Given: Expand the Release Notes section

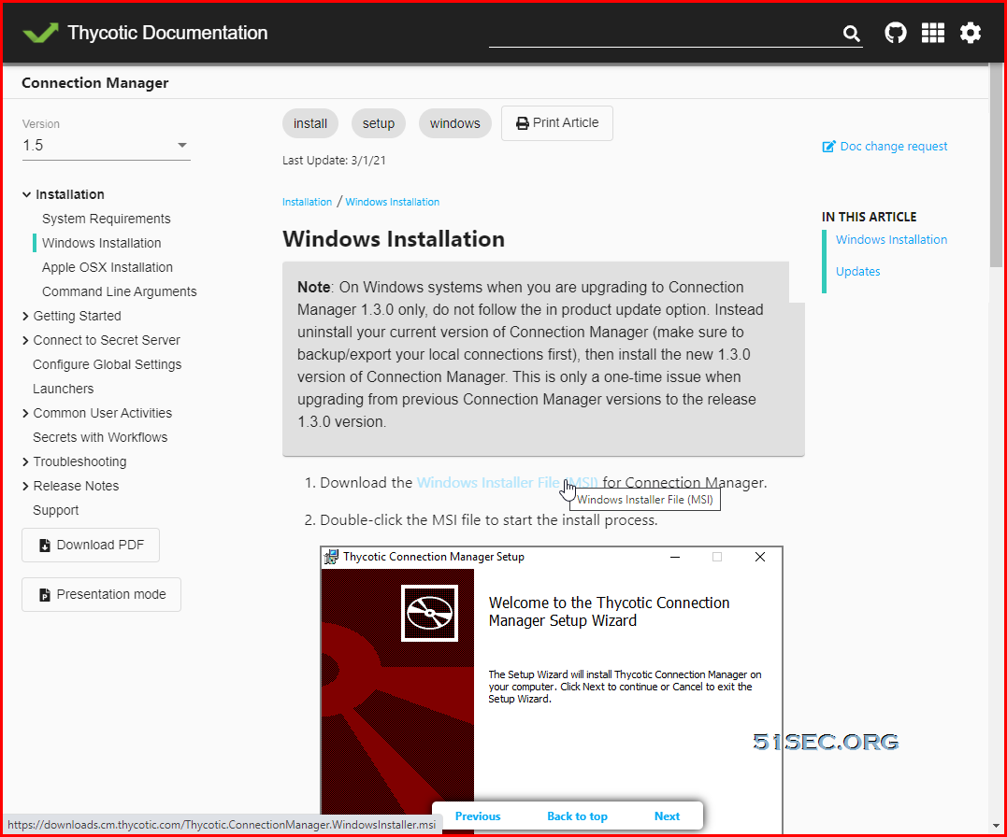Looking at the screenshot, I should coord(25,487).
